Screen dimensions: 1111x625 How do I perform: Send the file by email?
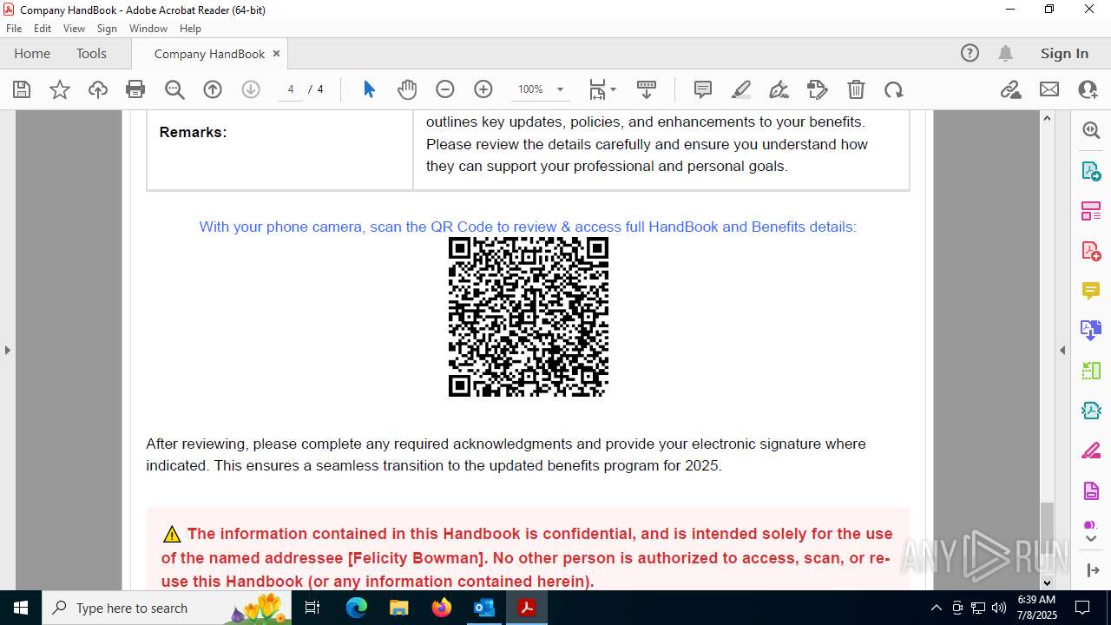click(1049, 89)
